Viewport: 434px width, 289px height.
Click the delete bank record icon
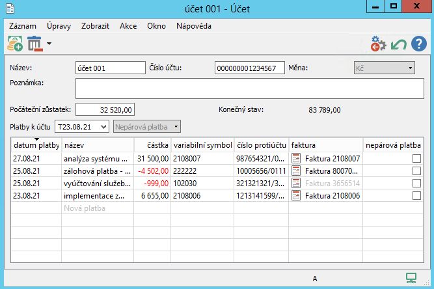[34, 44]
